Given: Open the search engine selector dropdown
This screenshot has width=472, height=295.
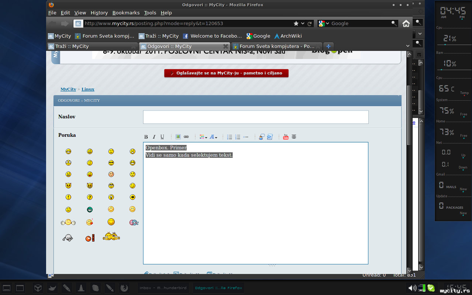Looking at the screenshot, I should pos(324,24).
